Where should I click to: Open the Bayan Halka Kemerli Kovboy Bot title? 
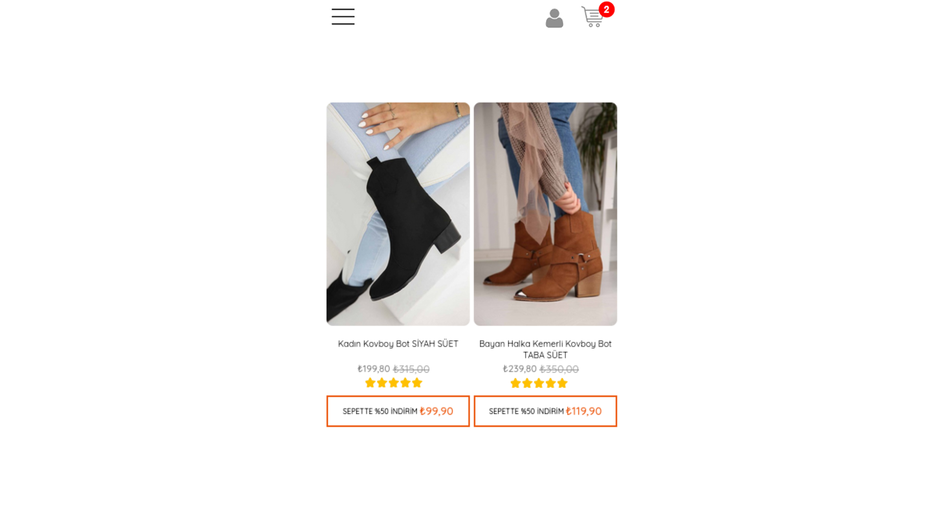(545, 349)
